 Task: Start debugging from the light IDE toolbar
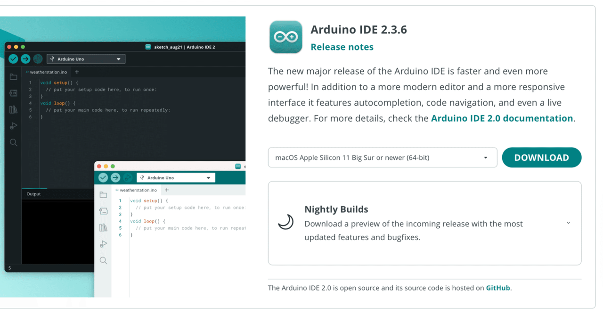(127, 177)
